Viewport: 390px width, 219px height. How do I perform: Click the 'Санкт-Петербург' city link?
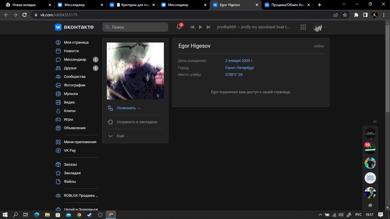239,68
